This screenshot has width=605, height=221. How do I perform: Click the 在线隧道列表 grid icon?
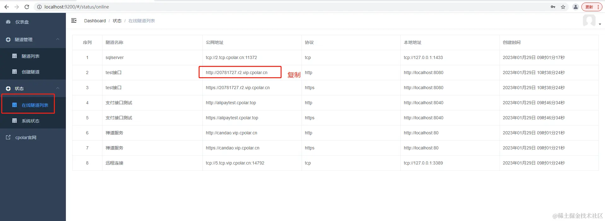click(15, 105)
